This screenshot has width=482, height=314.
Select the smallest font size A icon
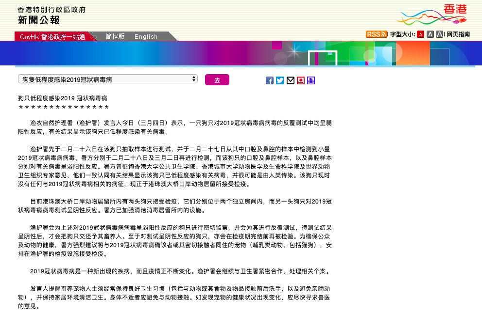[422, 34]
